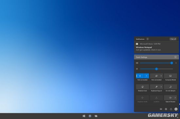Open File Explorer from the taskbar

[x=96, y=116]
